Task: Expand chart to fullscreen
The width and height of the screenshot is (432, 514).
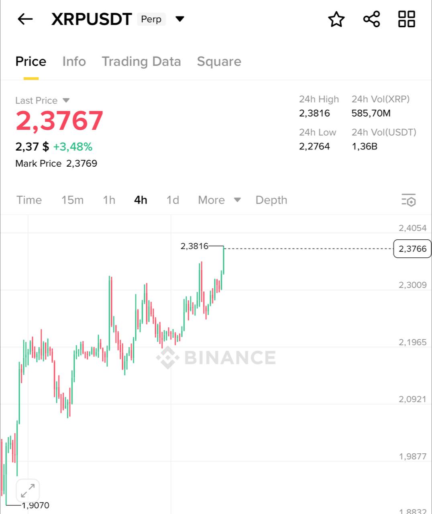Action: (x=28, y=490)
